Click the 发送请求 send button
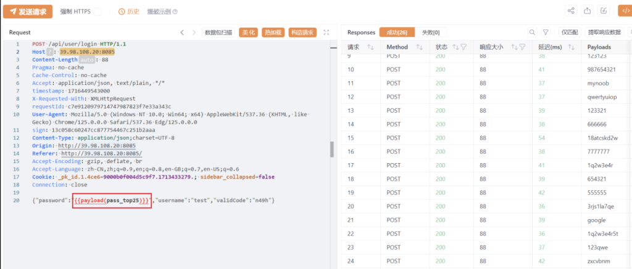Screen dimensions: 632x269 [x=27, y=11]
